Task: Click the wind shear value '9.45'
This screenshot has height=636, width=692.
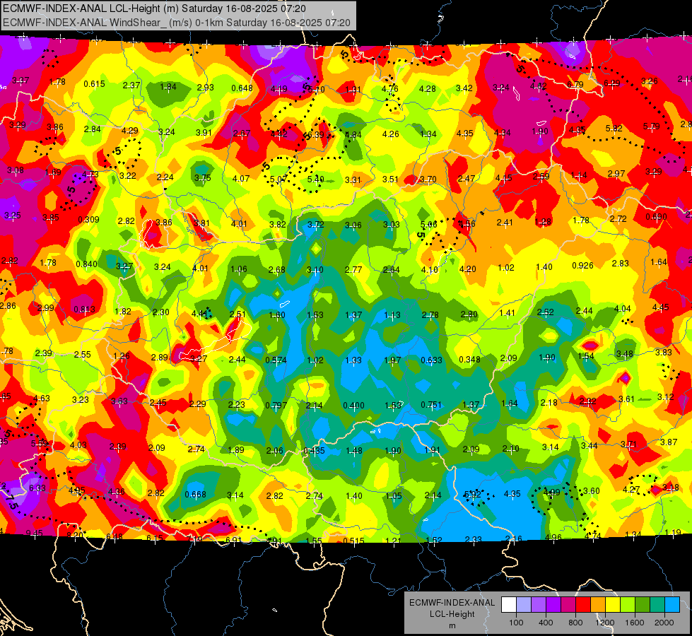Action: point(34,533)
